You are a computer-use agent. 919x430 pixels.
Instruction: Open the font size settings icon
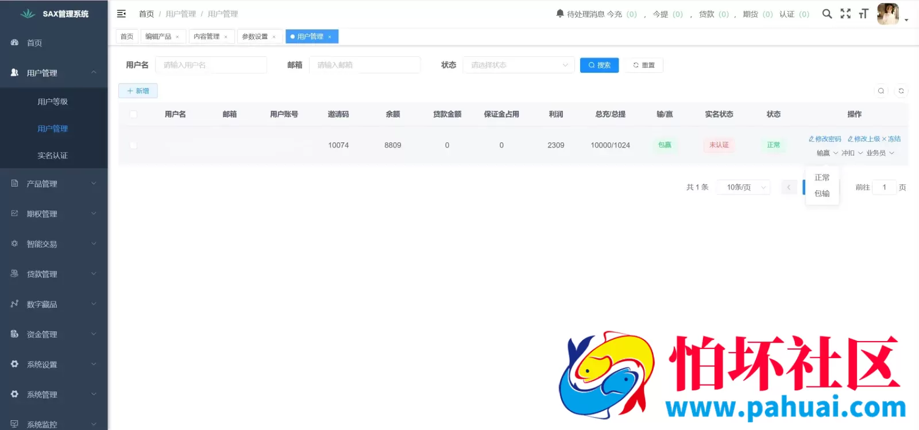(x=863, y=14)
